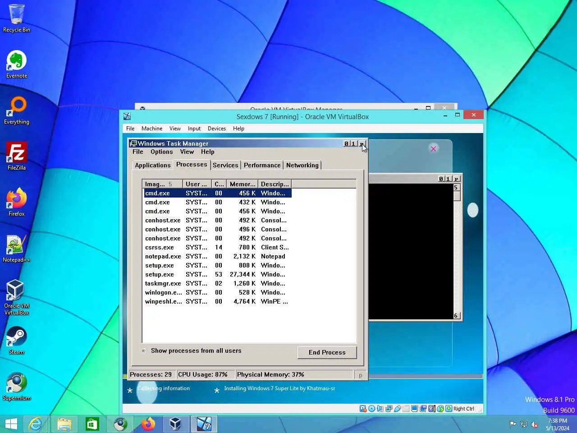Click the console window scrollbar thumb
This screenshot has width=577, height=433.
457,196
